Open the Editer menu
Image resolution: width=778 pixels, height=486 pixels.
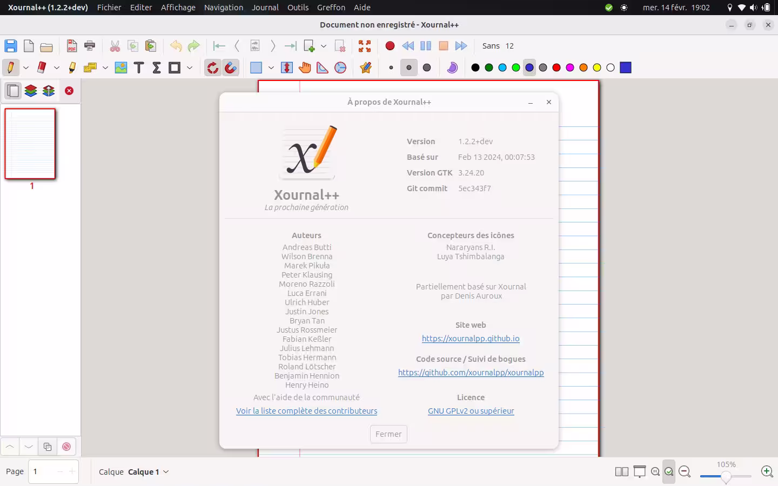[x=141, y=8]
